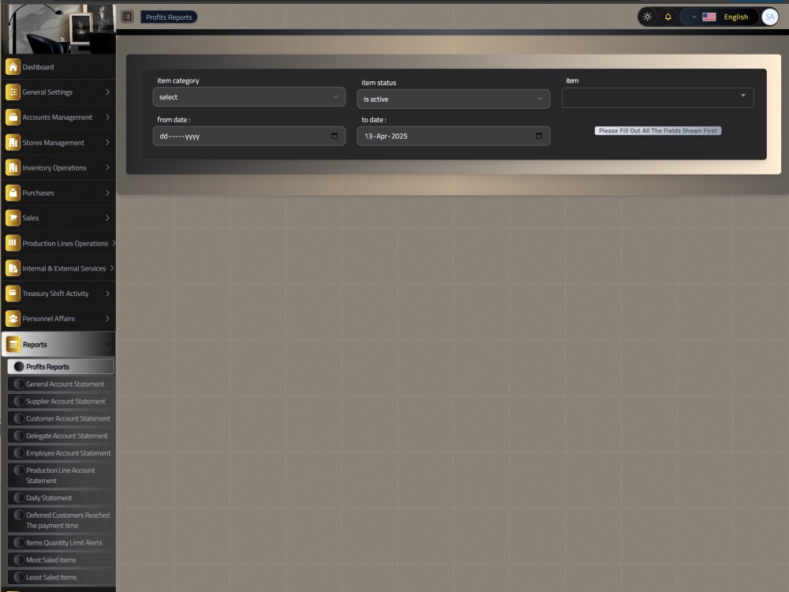Click the Inventory Operations icon
Screen dimensions: 789x592
pos(13,167)
